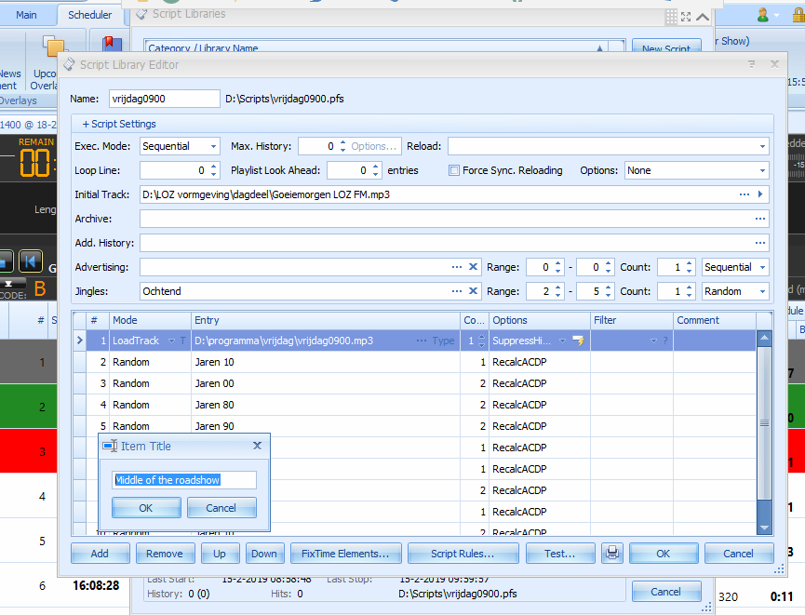Clear the Jingles field with X icon
The image size is (805, 615).
tap(473, 291)
